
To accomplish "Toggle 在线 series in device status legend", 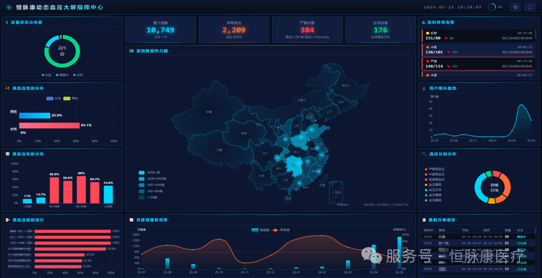I will click(46, 75).
